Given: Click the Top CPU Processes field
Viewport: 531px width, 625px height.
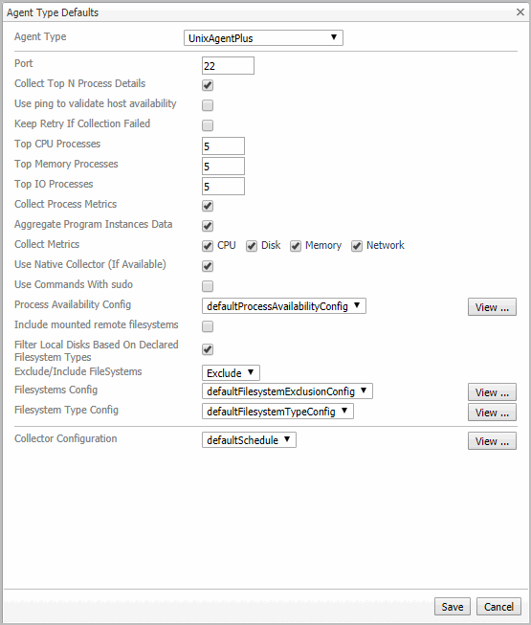Looking at the screenshot, I should pos(223,145).
